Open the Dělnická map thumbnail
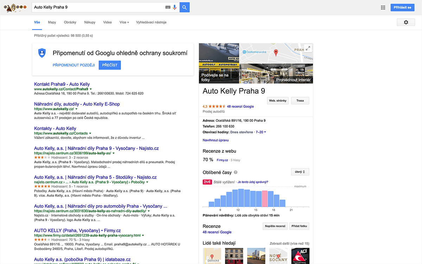The image size is (422, 264). click(x=212, y=256)
